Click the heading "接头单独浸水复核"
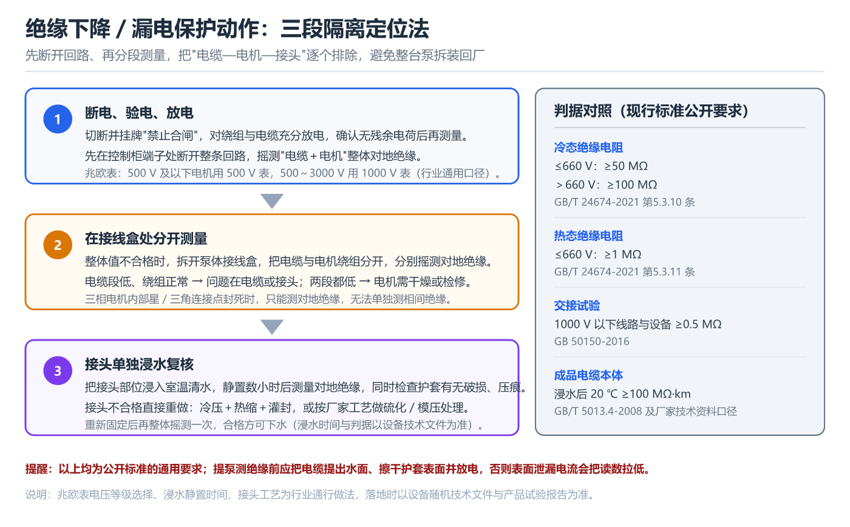This screenshot has width=850, height=527. (139, 364)
